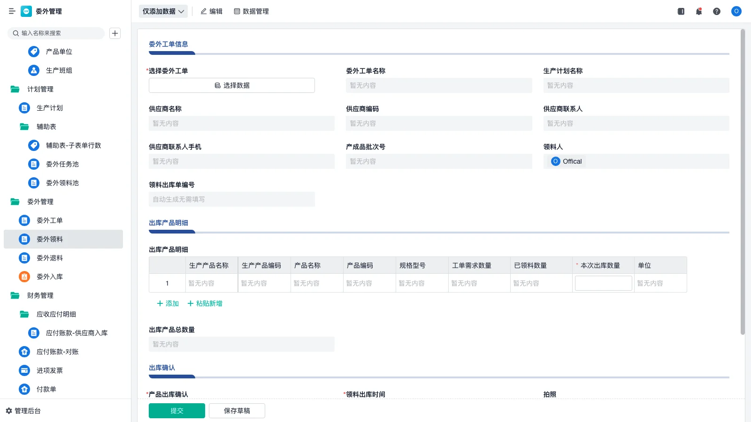Open the notifications bell icon
This screenshot has height=422, width=751.
pyautogui.click(x=698, y=11)
